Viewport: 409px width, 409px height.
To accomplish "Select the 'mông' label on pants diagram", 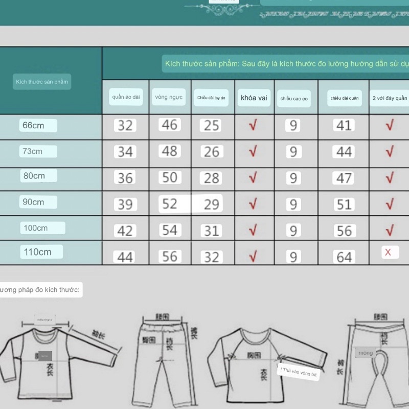I will pyautogui.click(x=366, y=353).
